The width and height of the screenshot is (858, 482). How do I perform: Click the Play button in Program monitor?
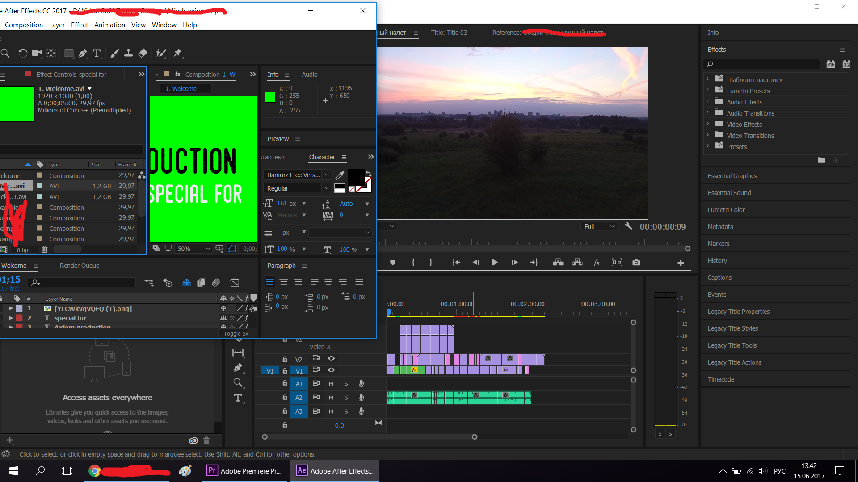pyautogui.click(x=495, y=262)
